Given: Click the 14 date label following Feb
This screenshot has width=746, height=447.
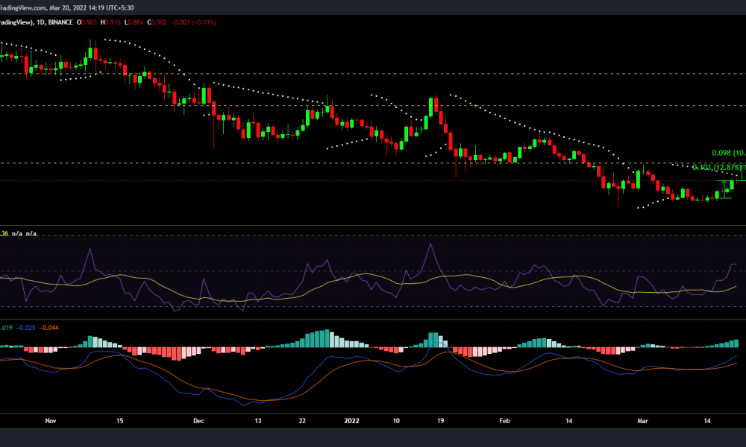Looking at the screenshot, I should pos(569,421).
